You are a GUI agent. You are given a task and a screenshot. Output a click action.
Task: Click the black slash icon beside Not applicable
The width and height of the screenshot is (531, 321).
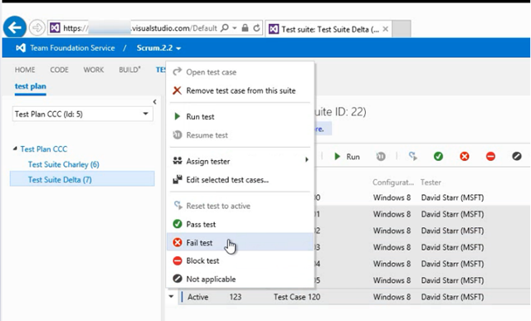(x=178, y=279)
